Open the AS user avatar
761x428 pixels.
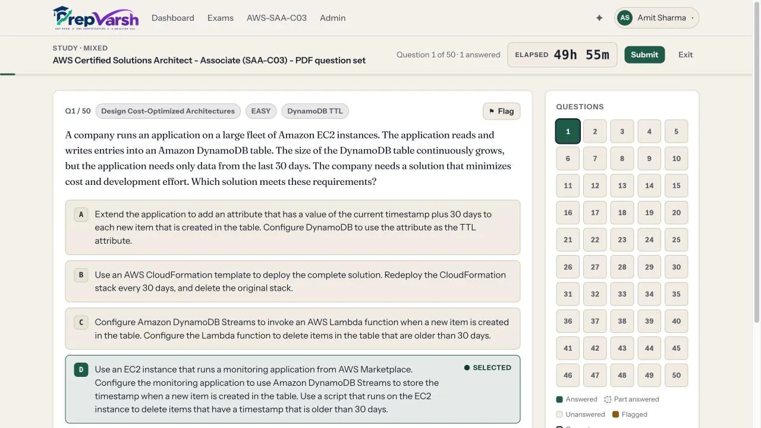(x=625, y=18)
